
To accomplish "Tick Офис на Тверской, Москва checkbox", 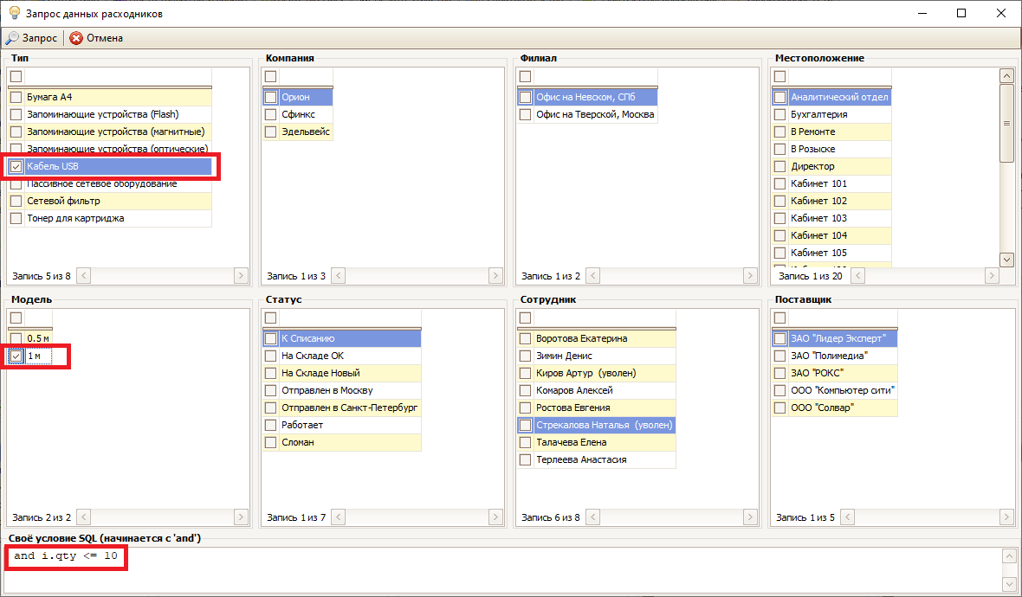I will pyautogui.click(x=526, y=114).
